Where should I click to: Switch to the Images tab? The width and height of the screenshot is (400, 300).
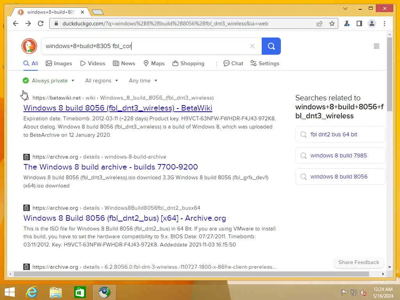59,64
